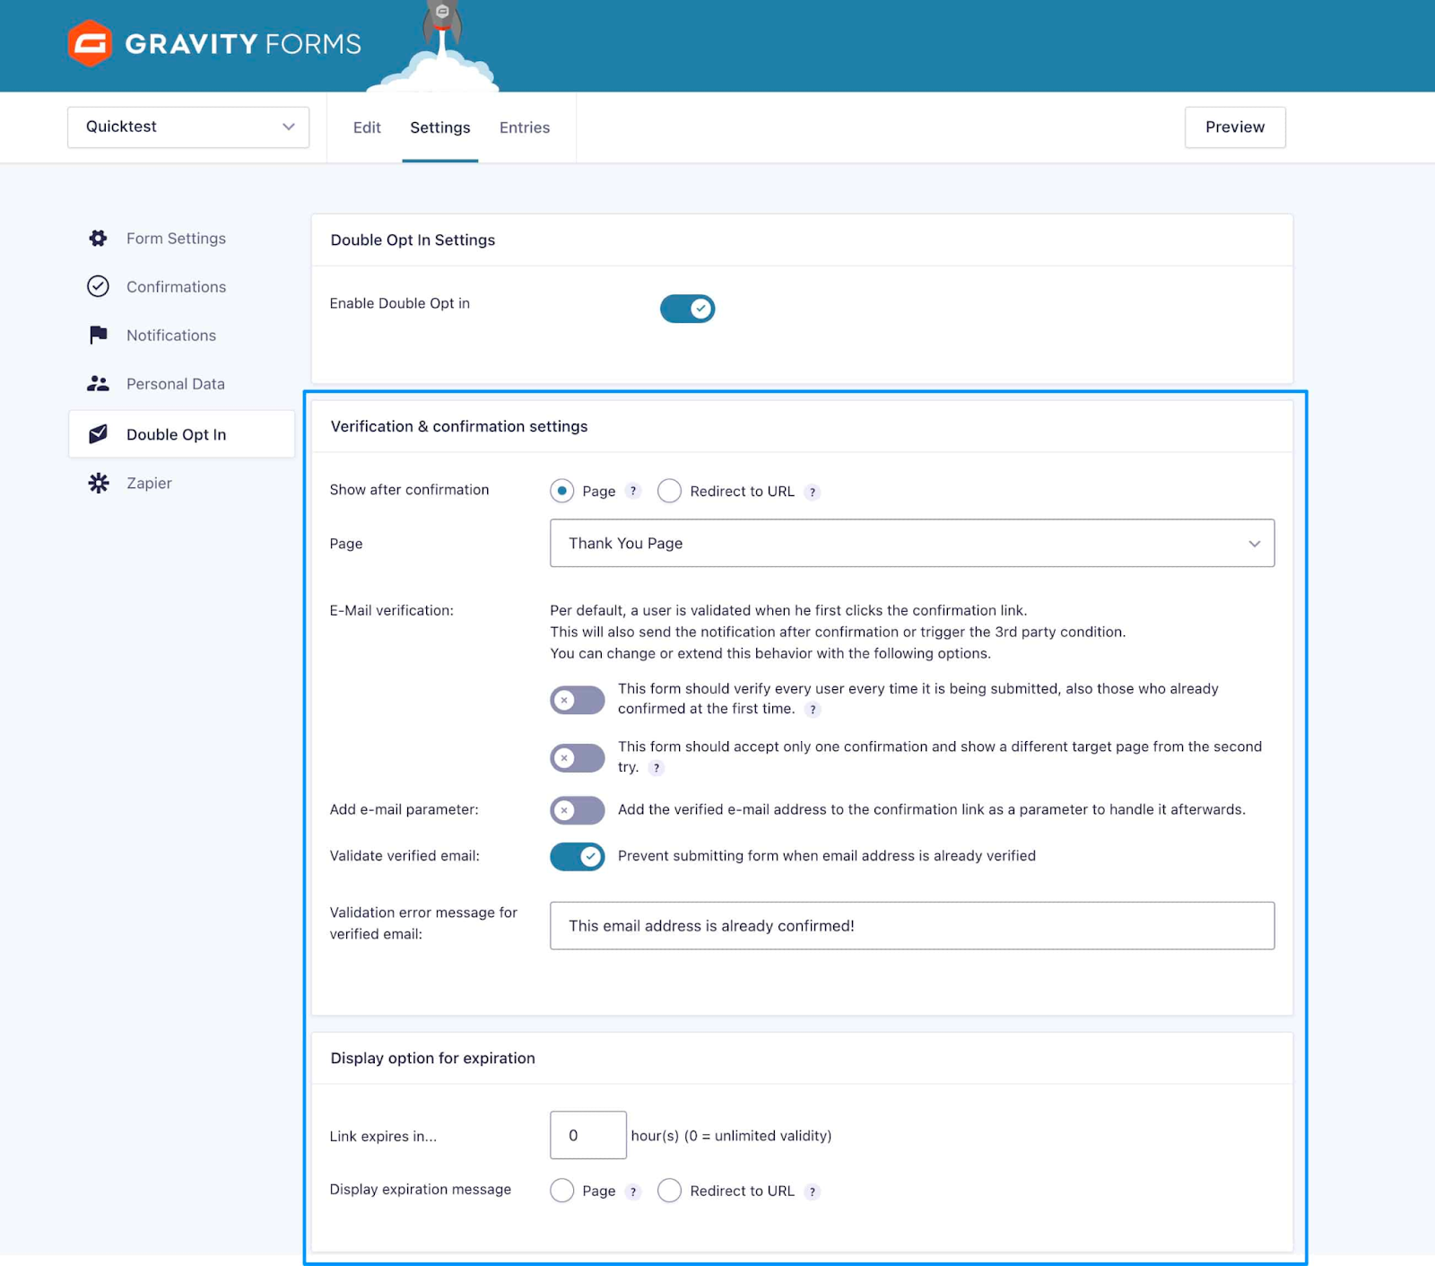Click the Zapier asterisk icon

98,483
